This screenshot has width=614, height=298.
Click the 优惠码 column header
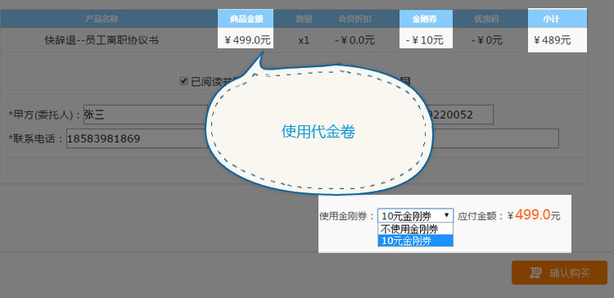pyautogui.click(x=486, y=18)
